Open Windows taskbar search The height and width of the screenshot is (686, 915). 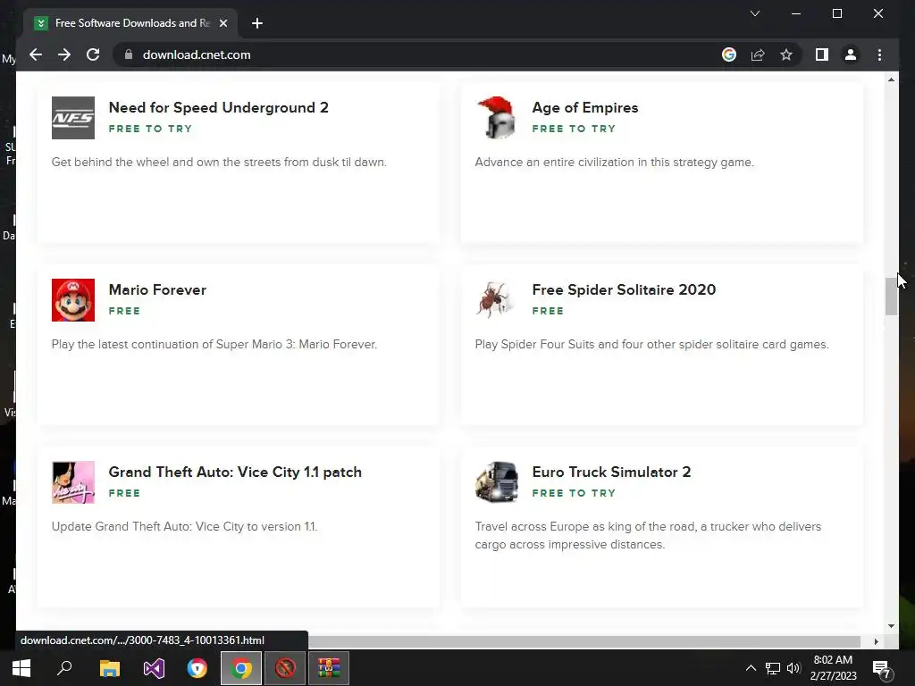(x=64, y=668)
